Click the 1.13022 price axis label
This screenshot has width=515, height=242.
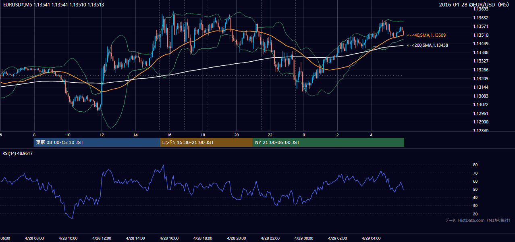click(x=481, y=104)
